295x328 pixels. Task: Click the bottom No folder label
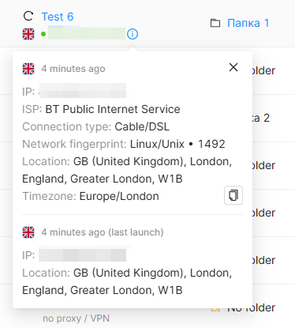point(251,307)
